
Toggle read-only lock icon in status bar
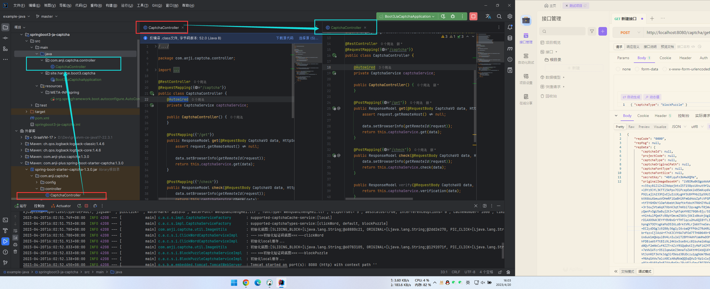(500, 272)
